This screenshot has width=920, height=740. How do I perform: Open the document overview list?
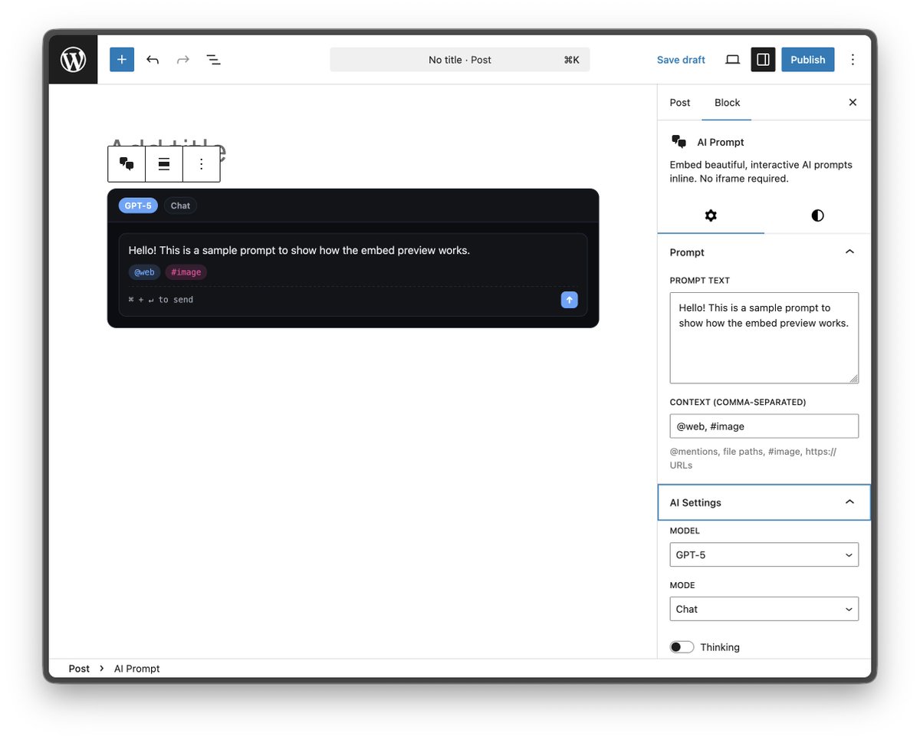tap(213, 60)
